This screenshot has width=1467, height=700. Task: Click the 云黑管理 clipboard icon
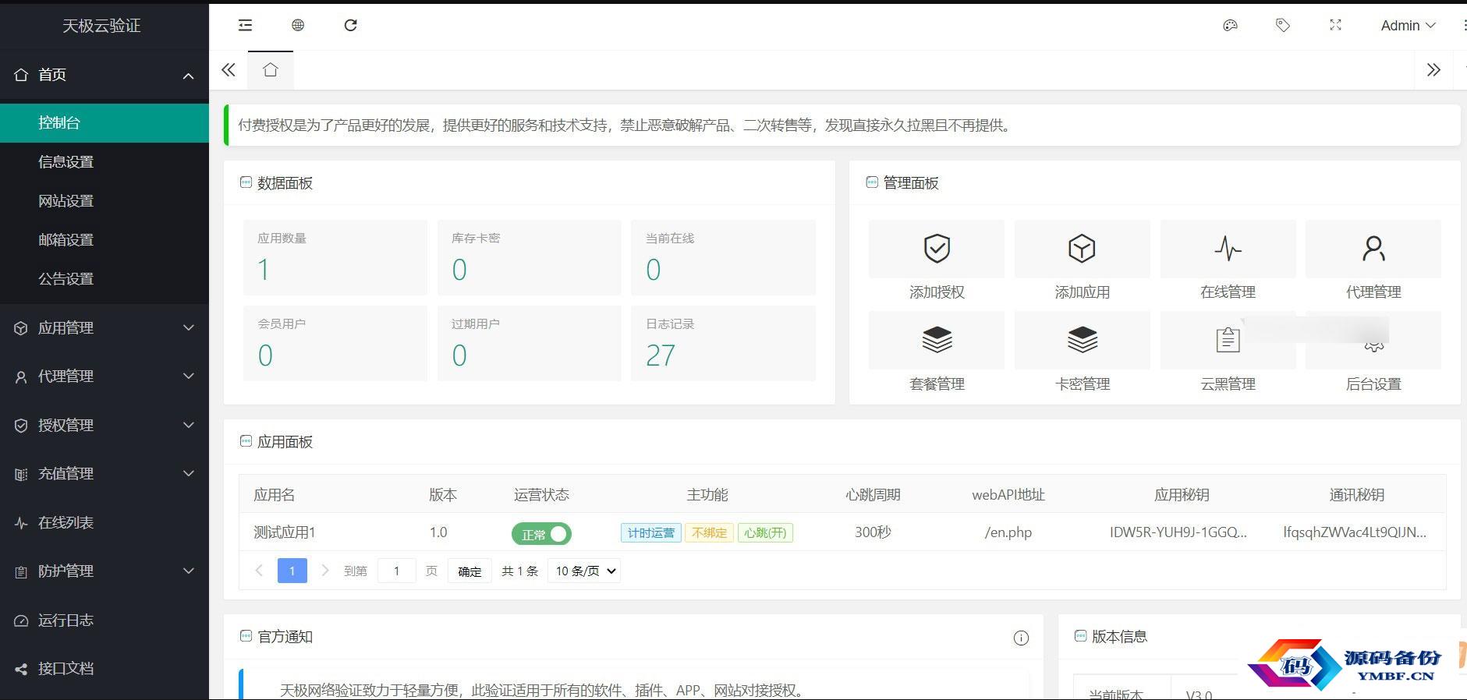(x=1228, y=340)
